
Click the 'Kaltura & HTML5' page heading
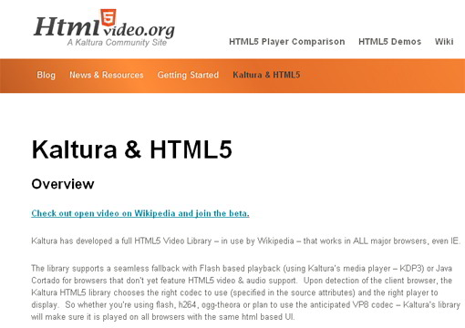(132, 149)
